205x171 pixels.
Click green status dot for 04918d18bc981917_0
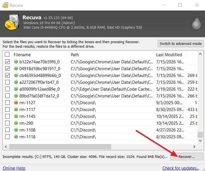point(16,68)
